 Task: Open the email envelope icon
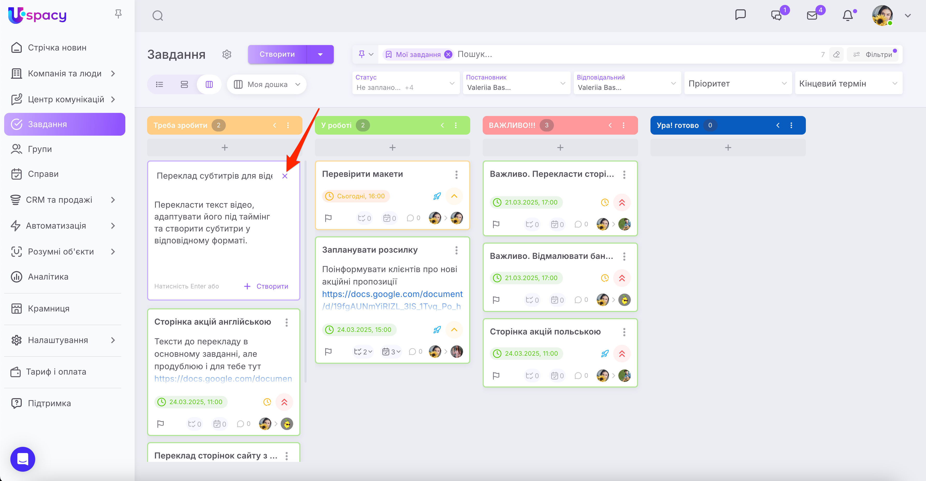[x=812, y=16]
